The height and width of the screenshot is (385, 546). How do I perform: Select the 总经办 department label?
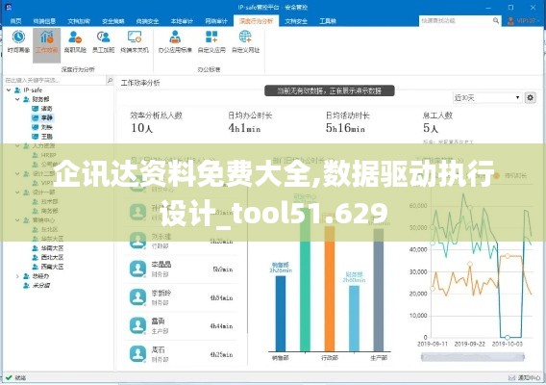[x=40, y=276]
